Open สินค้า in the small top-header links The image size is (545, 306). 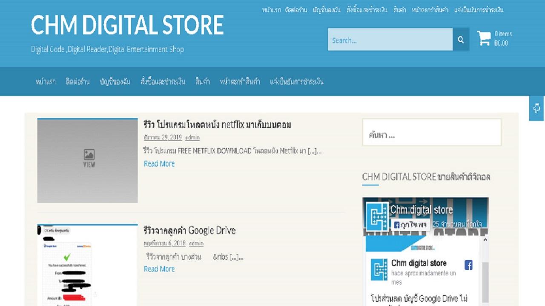[x=400, y=10]
